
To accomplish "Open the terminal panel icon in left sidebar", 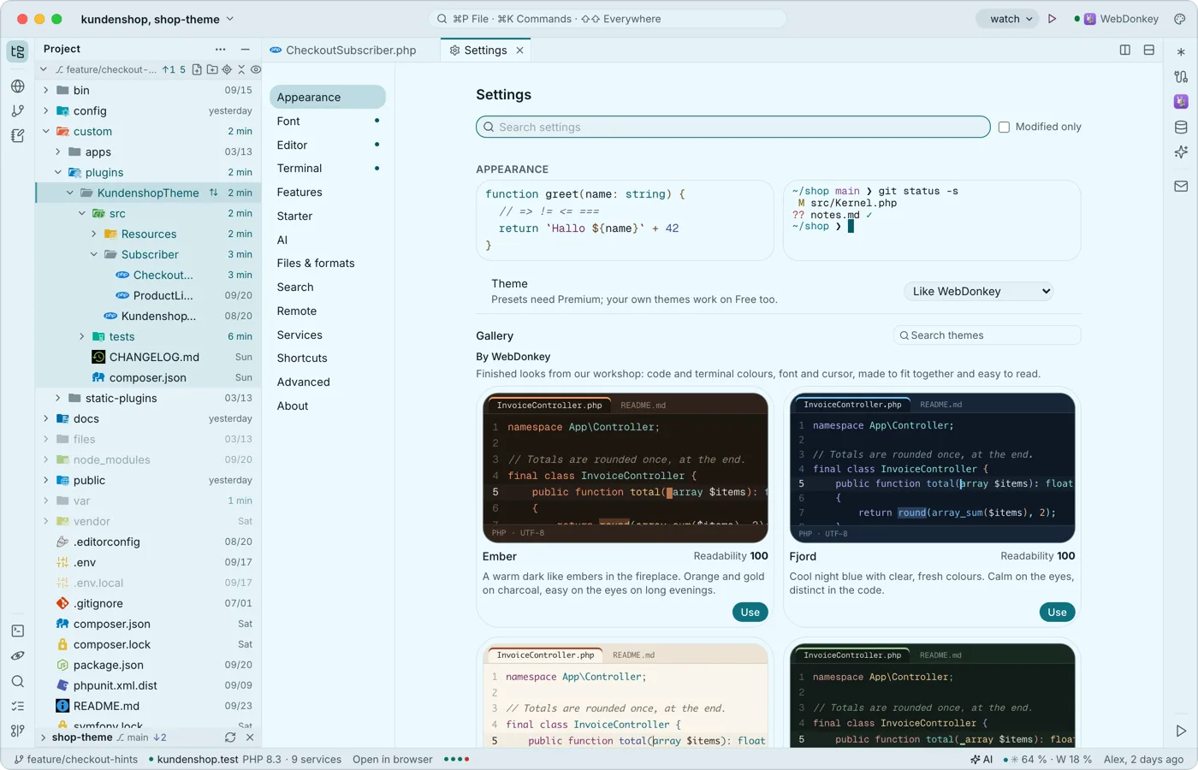I will (17, 631).
